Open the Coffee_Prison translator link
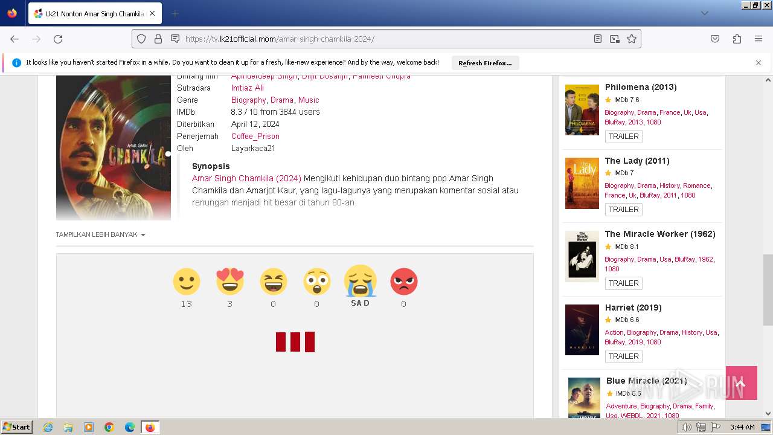 255,136
